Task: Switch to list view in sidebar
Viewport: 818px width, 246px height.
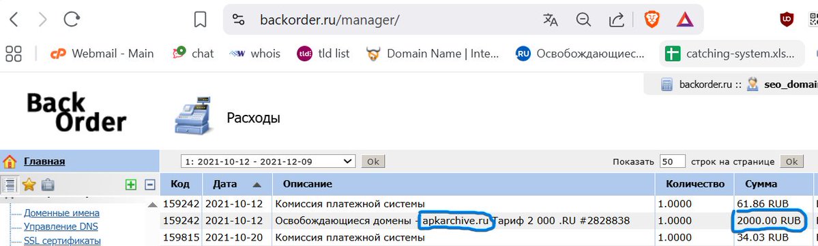Action: pos(10,185)
